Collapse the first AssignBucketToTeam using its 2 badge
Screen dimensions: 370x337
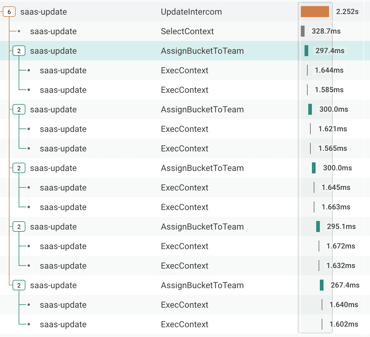click(x=19, y=51)
